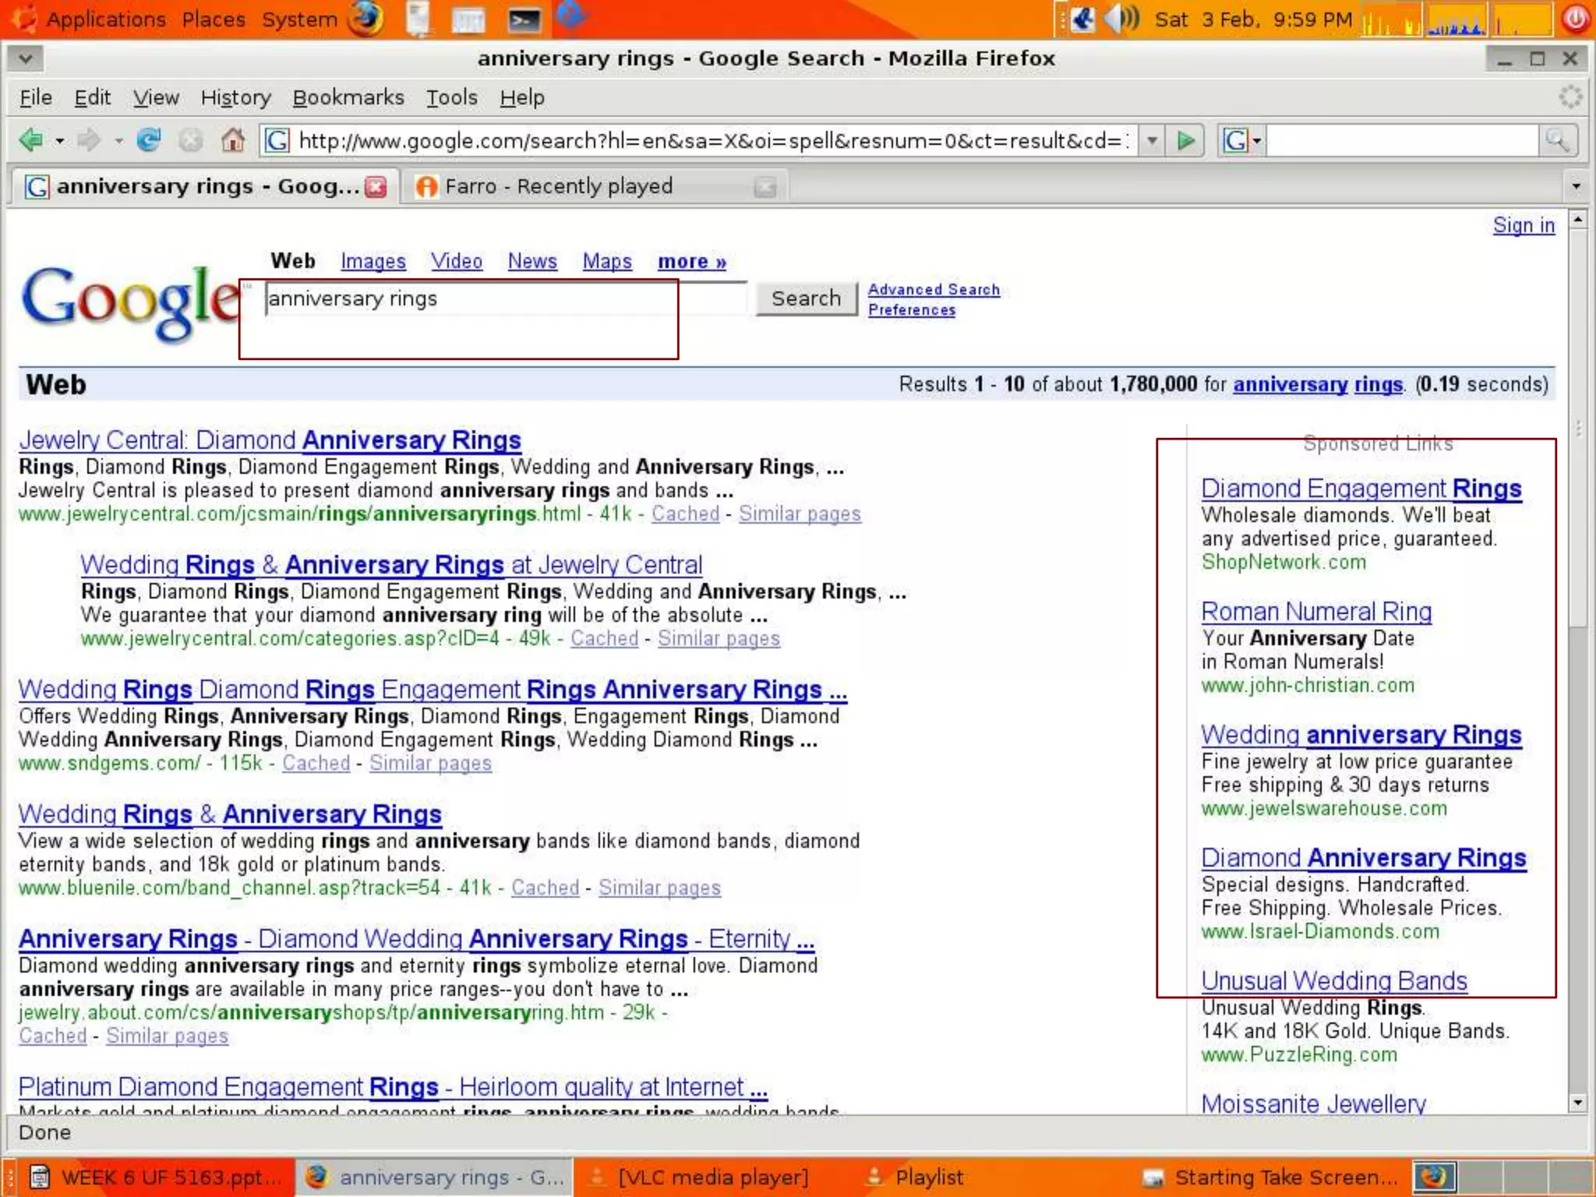Open the Edit menu
The image size is (1596, 1197).
coord(92,97)
